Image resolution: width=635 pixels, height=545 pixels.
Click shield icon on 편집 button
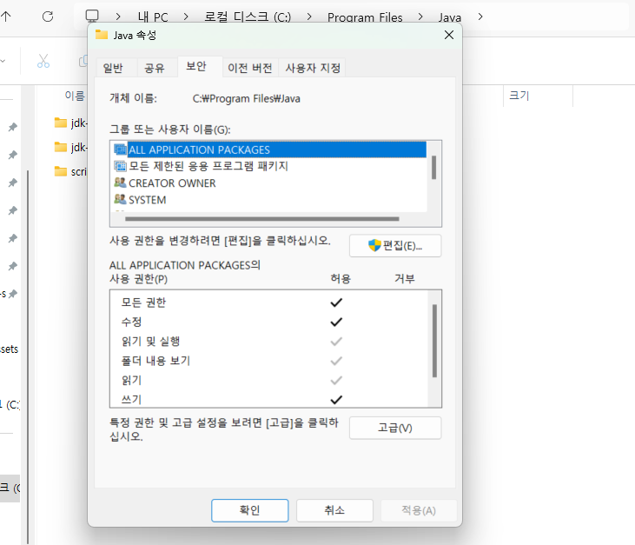(374, 245)
